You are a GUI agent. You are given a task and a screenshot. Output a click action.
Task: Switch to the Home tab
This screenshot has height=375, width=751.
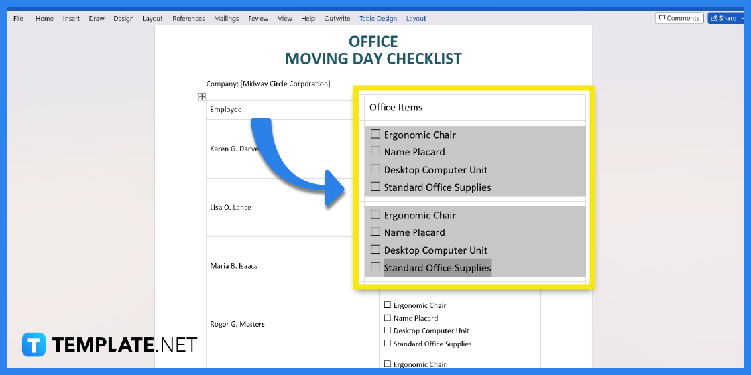point(44,19)
